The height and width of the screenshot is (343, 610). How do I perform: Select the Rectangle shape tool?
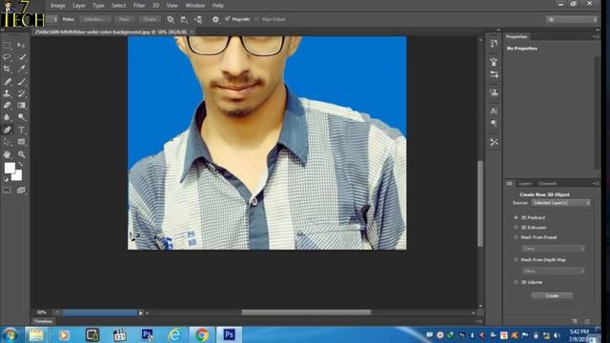(x=21, y=142)
